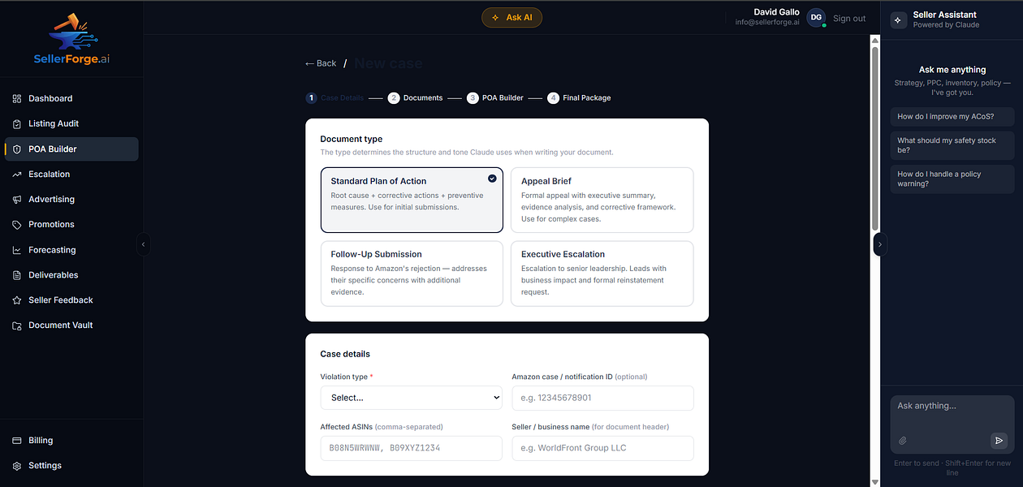Viewport: 1023px width, 487px height.
Task: Click the Seller Feedback star icon
Action: 17,300
